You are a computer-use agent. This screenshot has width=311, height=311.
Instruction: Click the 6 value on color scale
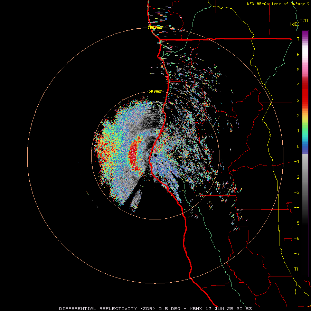[298, 54]
